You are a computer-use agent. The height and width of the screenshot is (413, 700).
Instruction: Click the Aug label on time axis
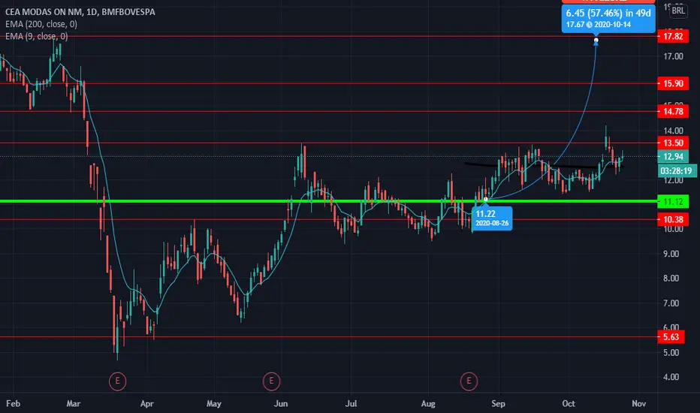428,404
